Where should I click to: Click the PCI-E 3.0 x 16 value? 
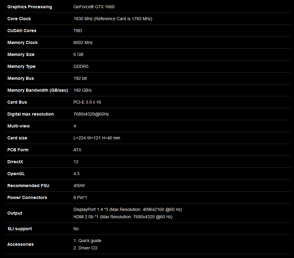[87, 102]
